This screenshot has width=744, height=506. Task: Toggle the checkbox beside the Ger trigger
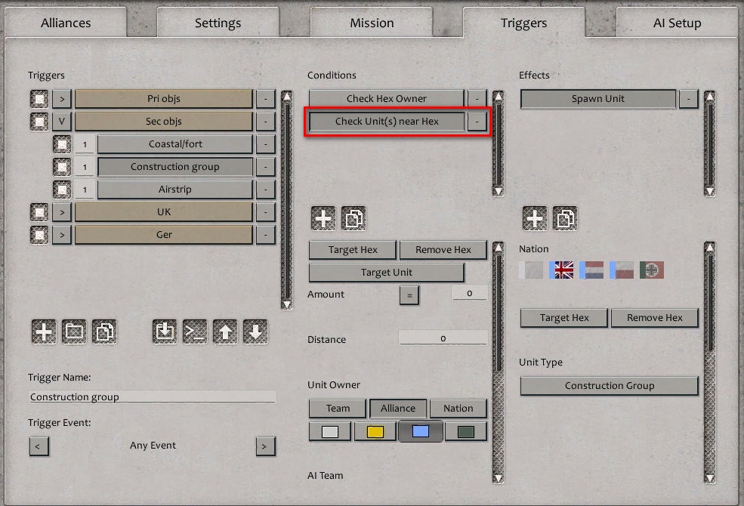[38, 234]
